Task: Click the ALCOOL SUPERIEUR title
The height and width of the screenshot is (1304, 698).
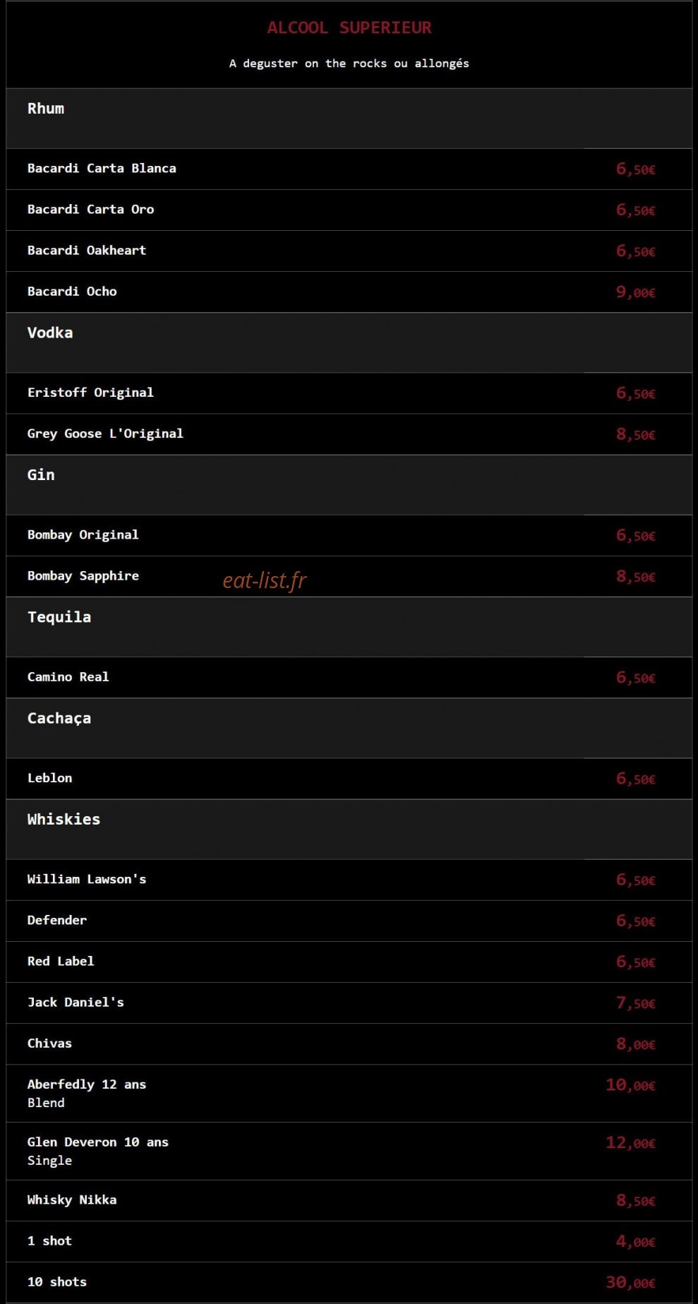Action: pos(349,28)
